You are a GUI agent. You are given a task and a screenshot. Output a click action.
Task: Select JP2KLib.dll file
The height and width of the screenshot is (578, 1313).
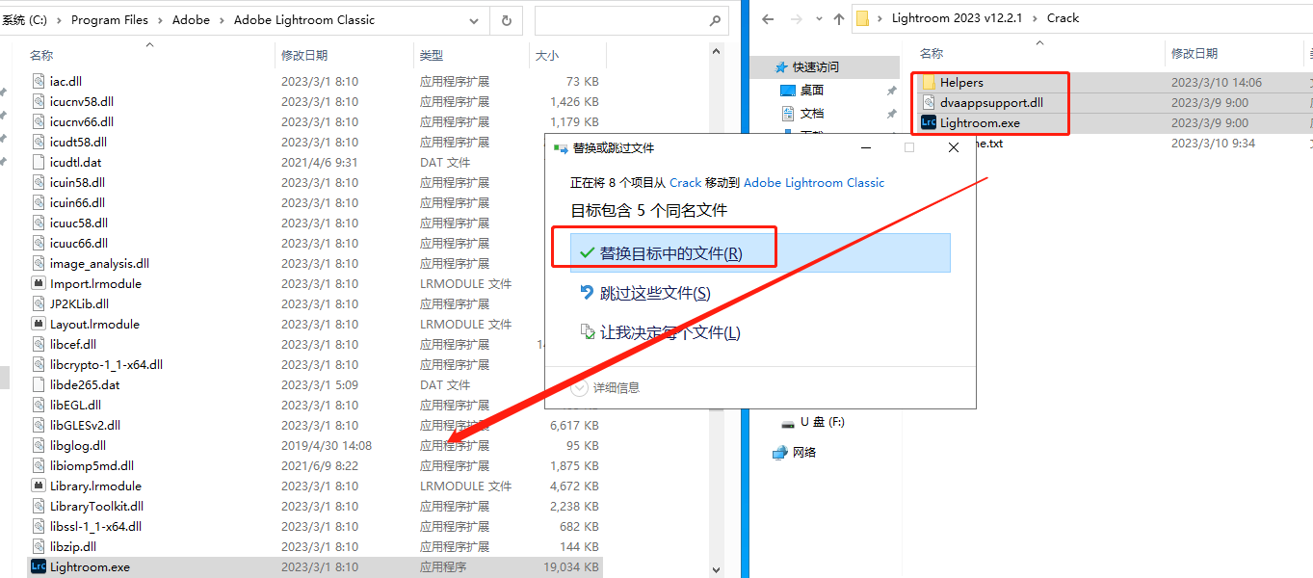click(79, 303)
